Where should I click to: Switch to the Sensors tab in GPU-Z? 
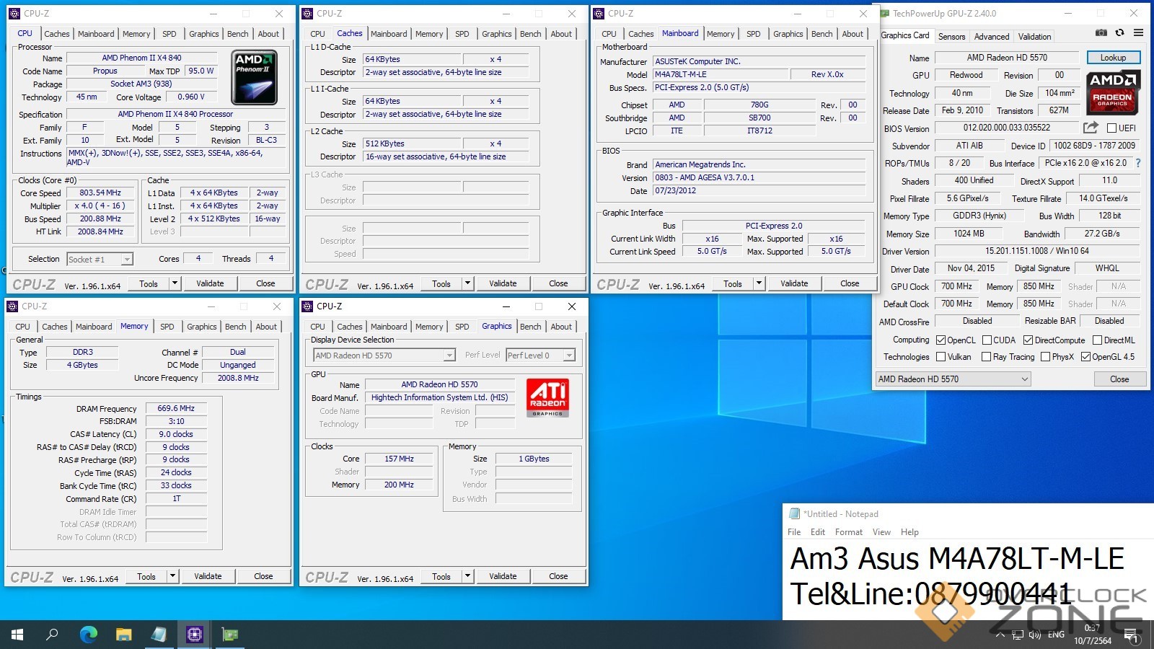pyautogui.click(x=951, y=37)
